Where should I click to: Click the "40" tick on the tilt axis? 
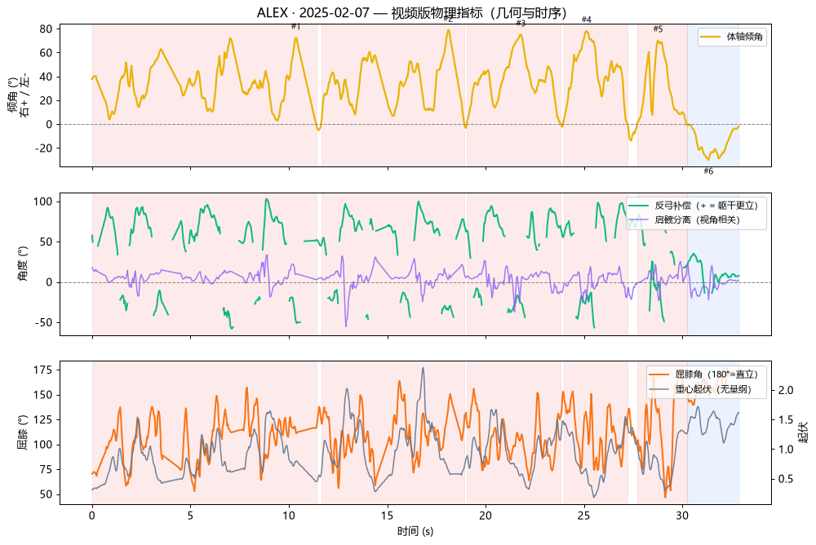46,77
